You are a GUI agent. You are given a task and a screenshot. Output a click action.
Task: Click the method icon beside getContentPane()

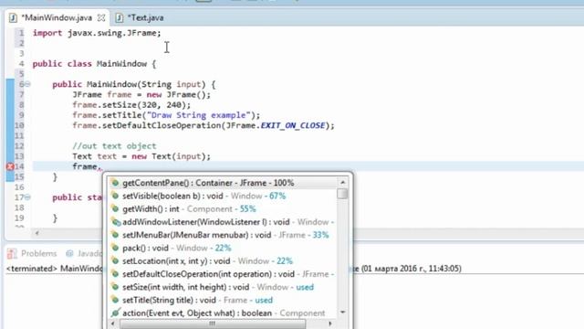coord(116,183)
